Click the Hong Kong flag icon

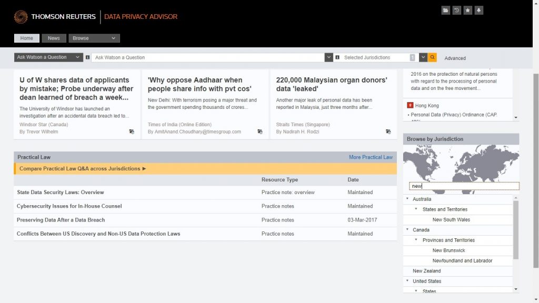coord(410,105)
